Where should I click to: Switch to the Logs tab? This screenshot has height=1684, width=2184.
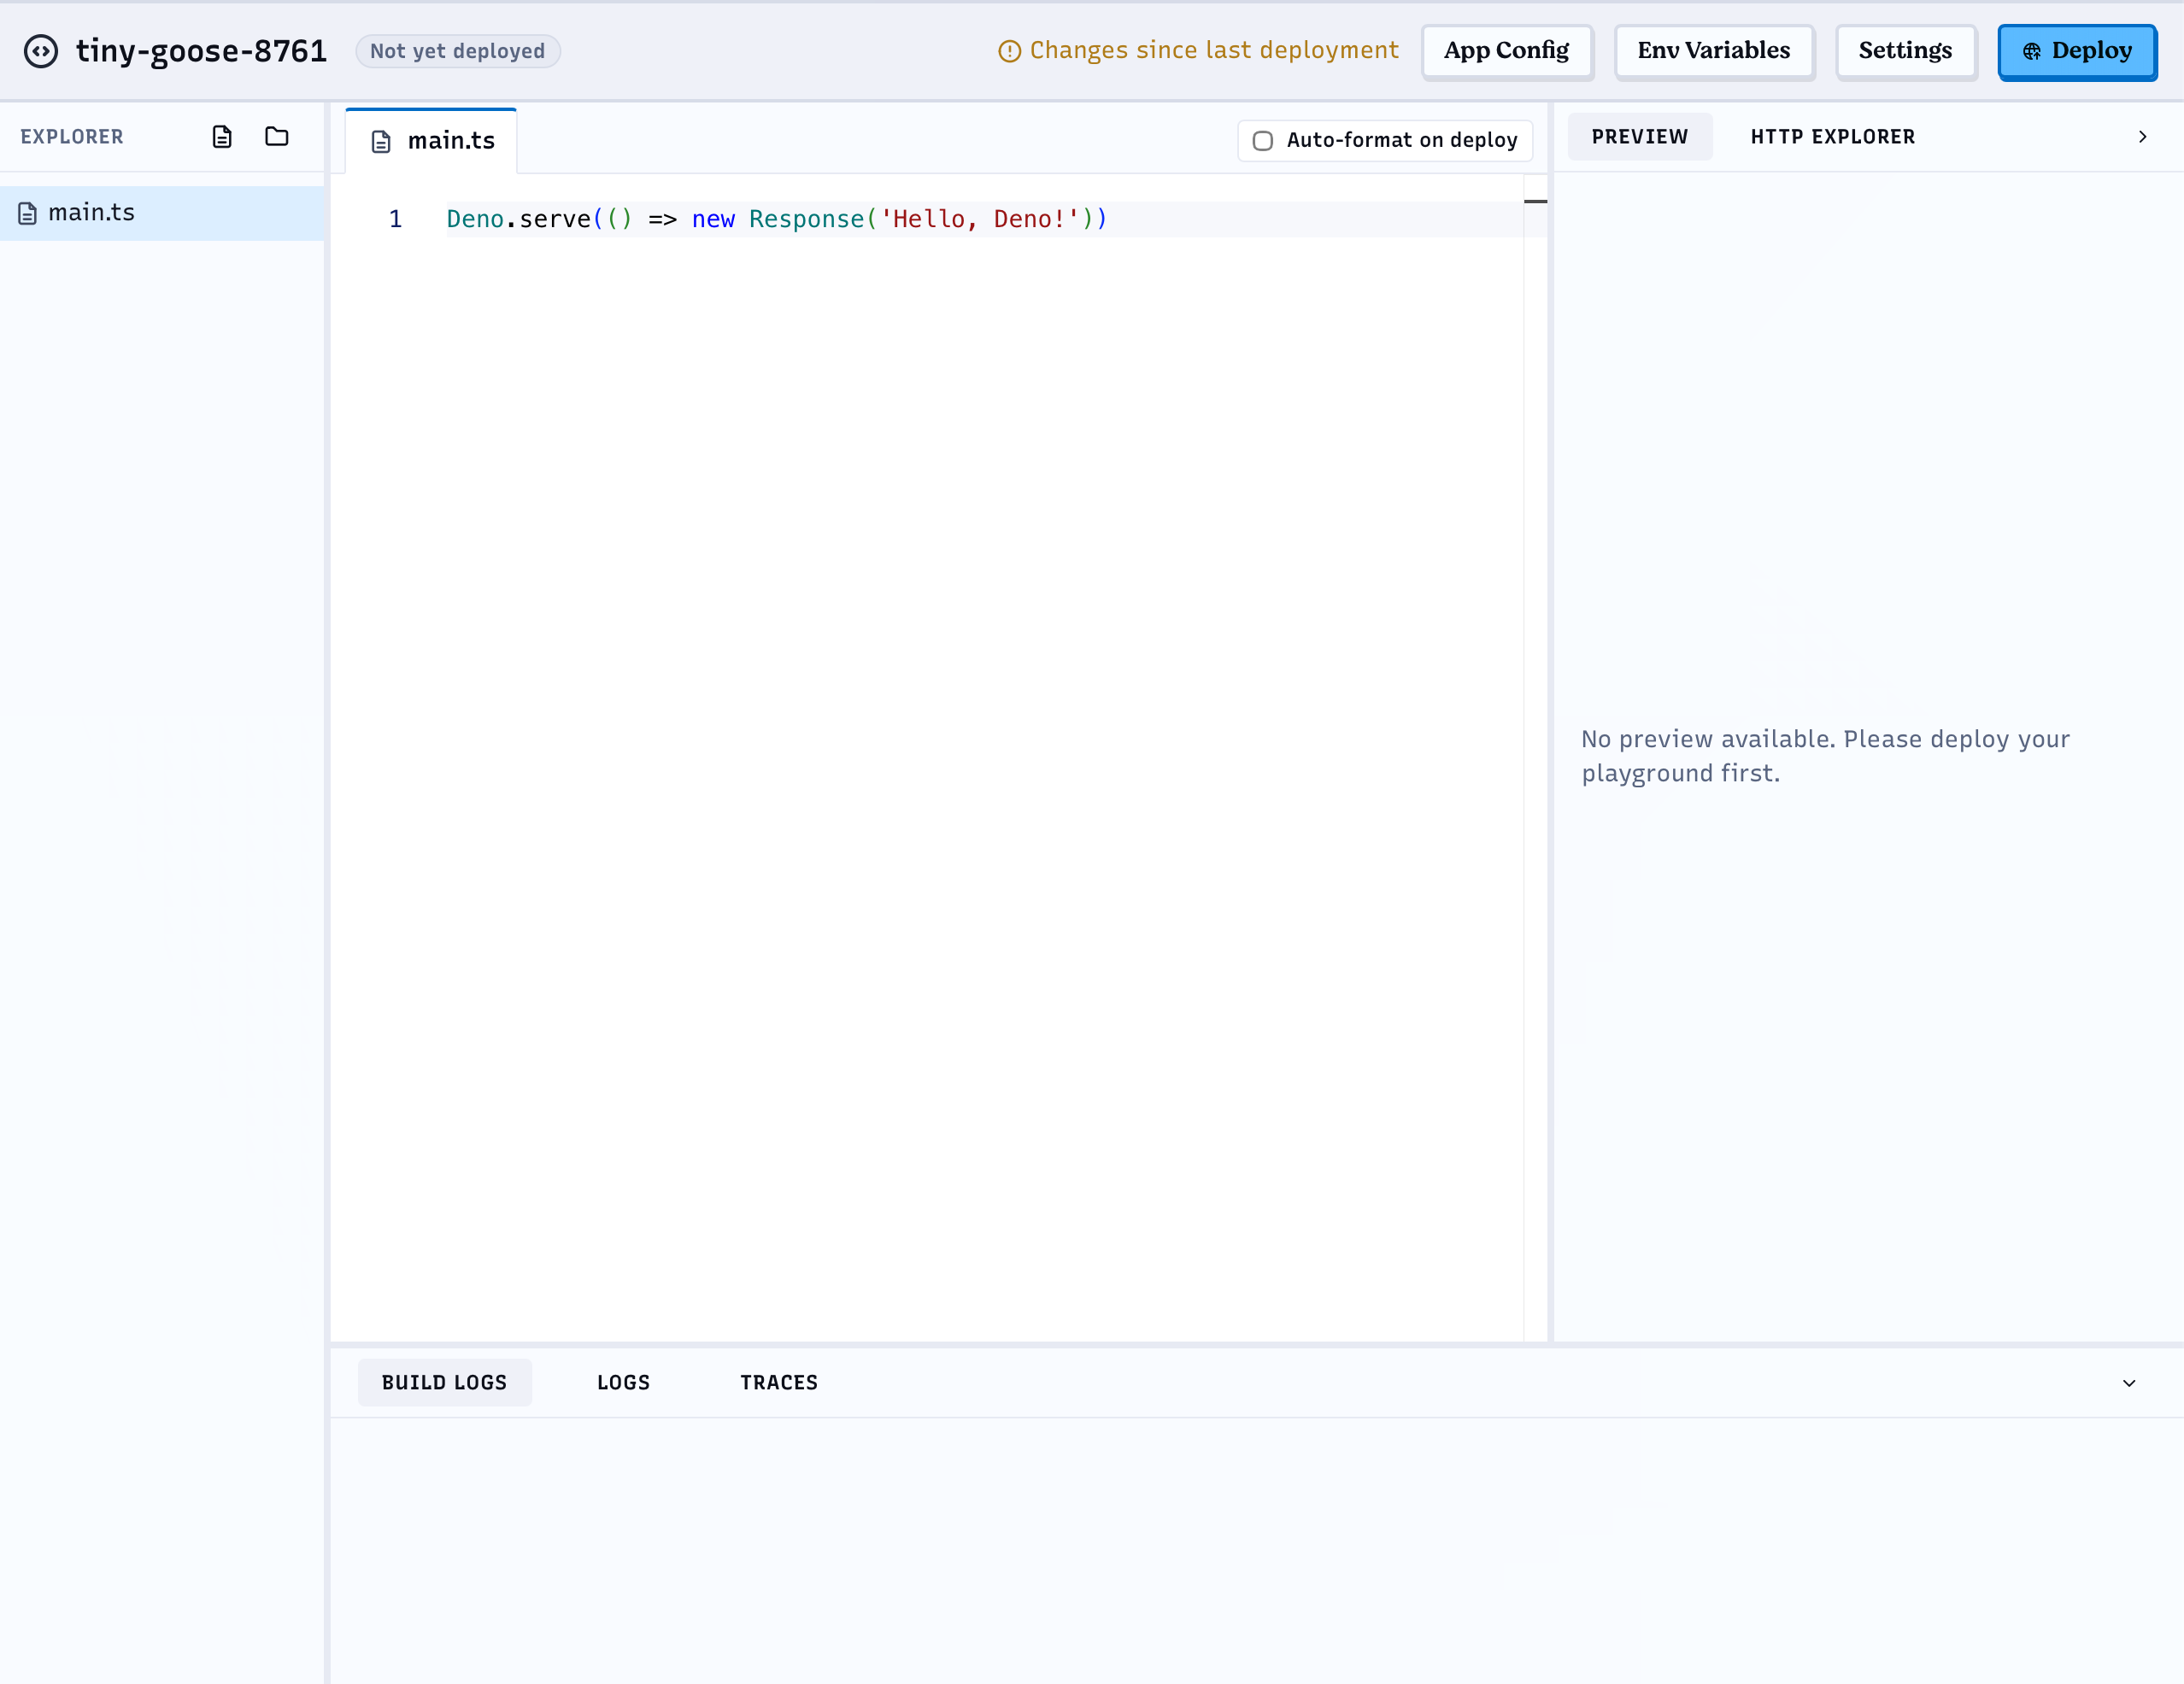click(x=623, y=1383)
